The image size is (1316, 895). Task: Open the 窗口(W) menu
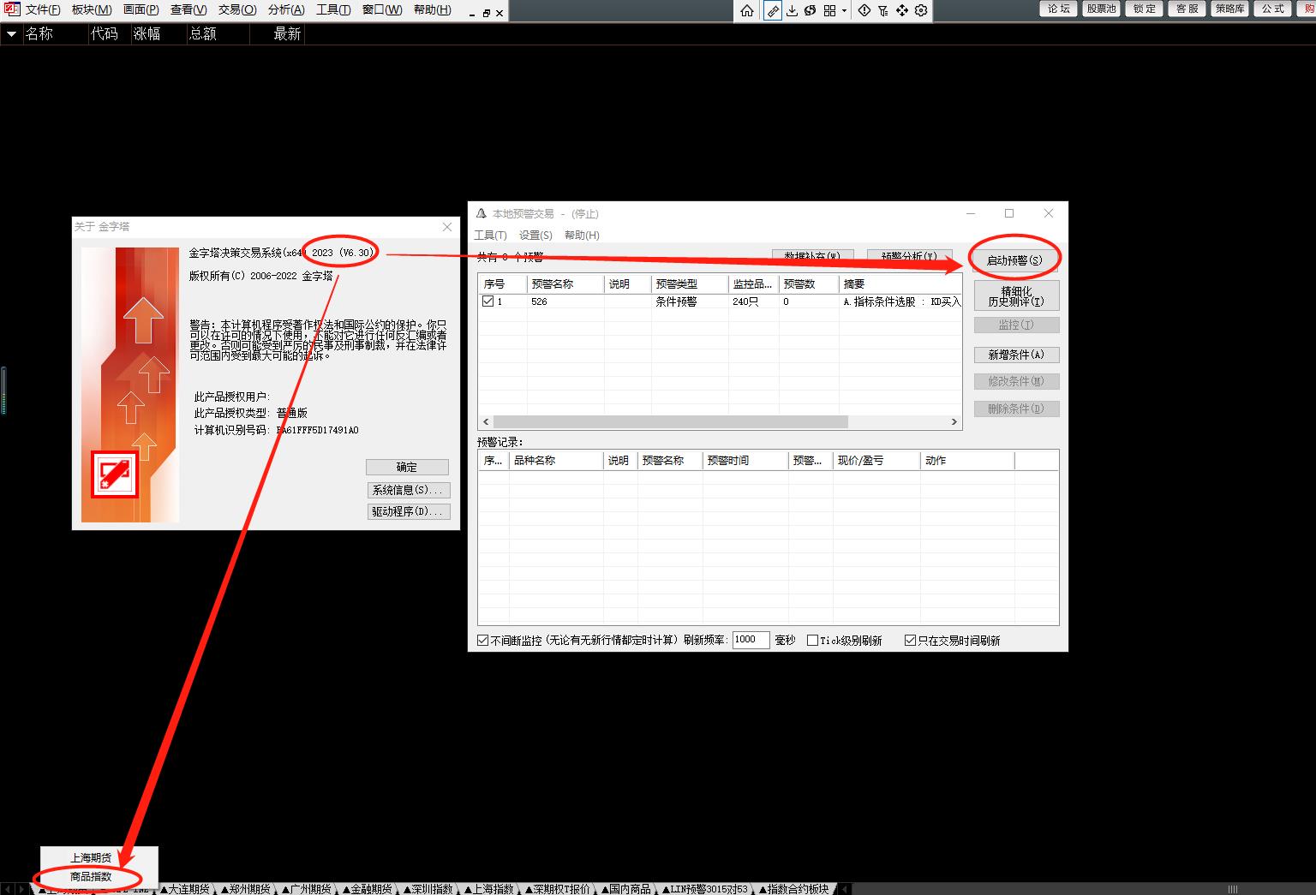(x=382, y=9)
